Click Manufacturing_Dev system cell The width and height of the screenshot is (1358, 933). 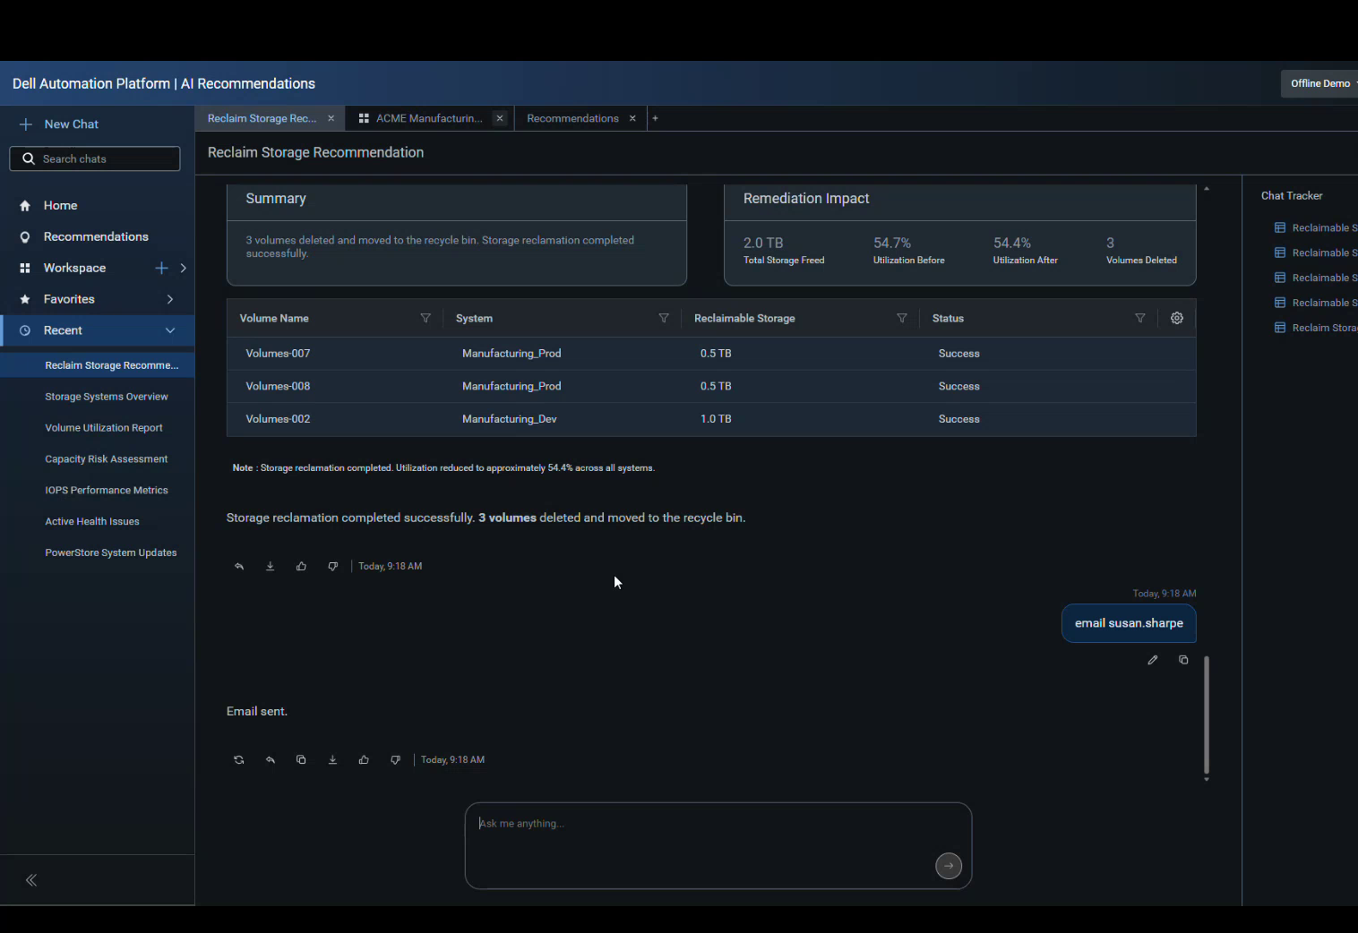coord(510,419)
